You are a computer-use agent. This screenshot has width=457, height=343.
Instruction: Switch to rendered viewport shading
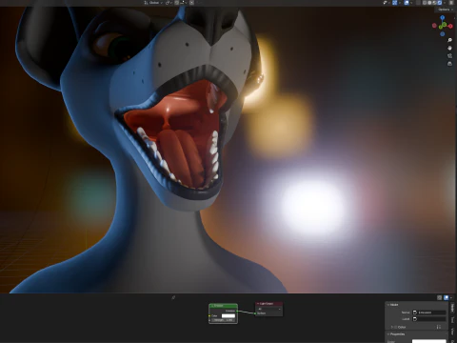pyautogui.click(x=440, y=3)
